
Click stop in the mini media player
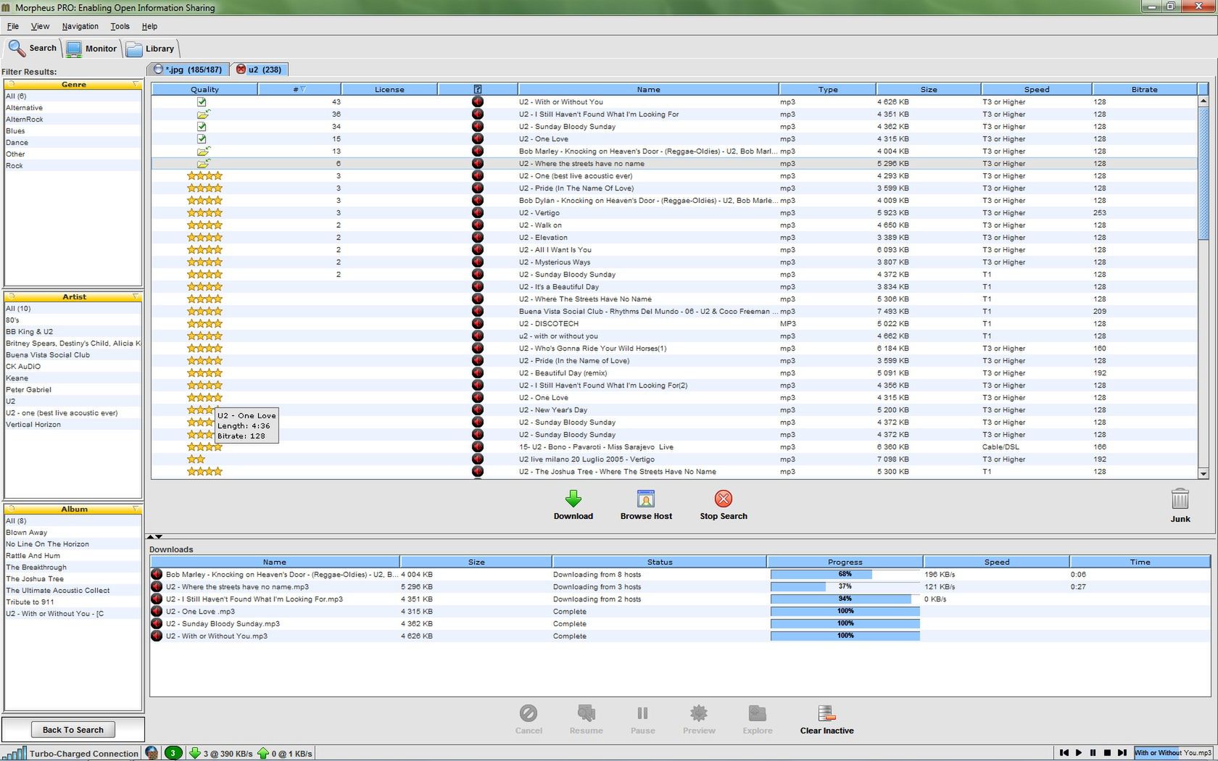1107,753
